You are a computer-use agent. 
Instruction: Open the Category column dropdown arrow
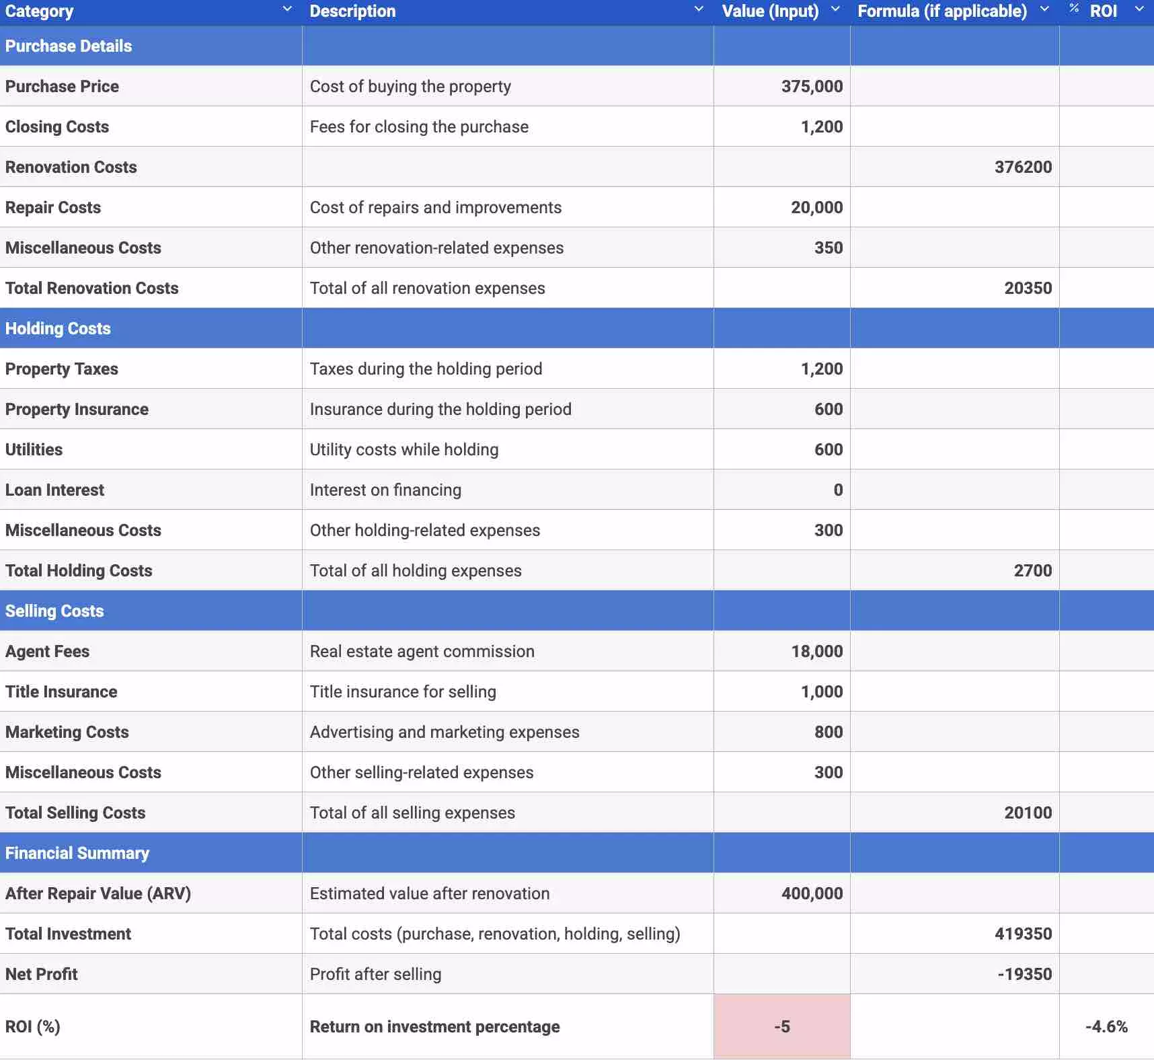pyautogui.click(x=287, y=10)
